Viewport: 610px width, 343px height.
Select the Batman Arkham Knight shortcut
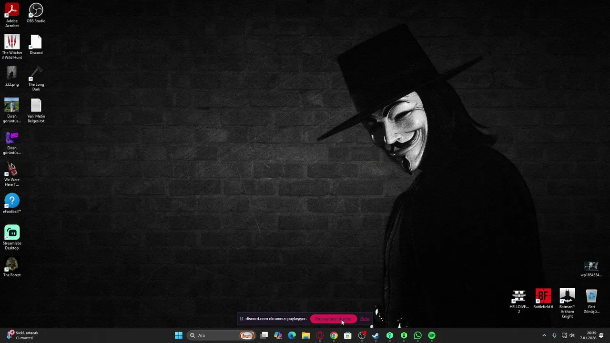pyautogui.click(x=567, y=303)
